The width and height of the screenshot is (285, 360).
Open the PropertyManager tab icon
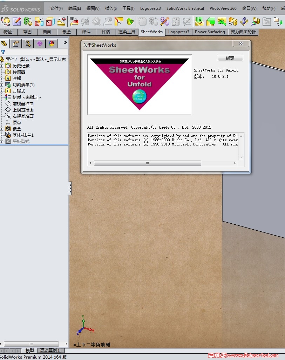point(16,43)
